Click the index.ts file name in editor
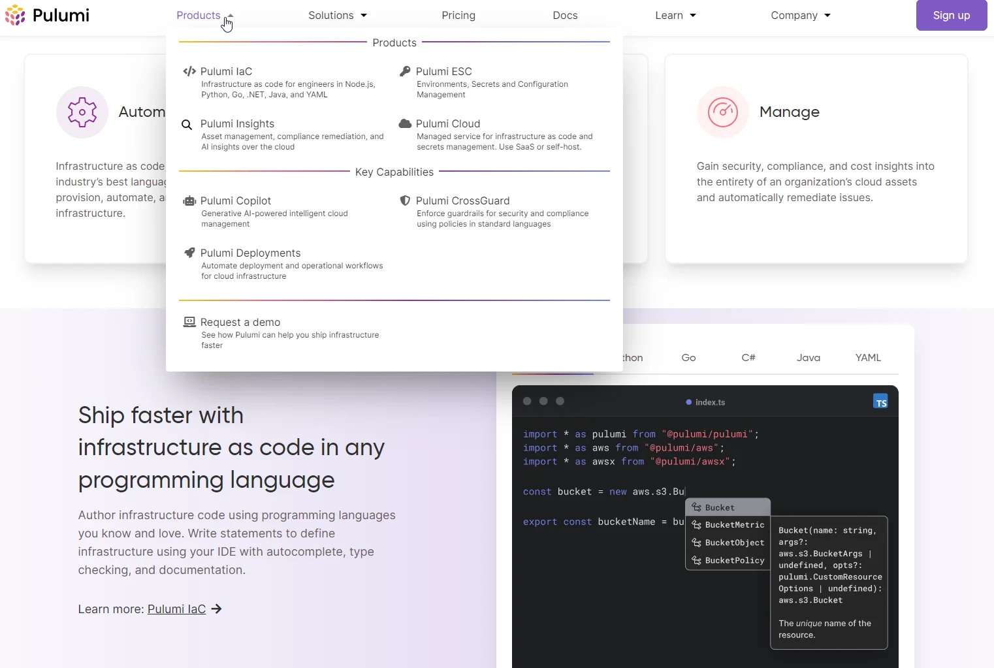The width and height of the screenshot is (994, 668). pos(710,402)
